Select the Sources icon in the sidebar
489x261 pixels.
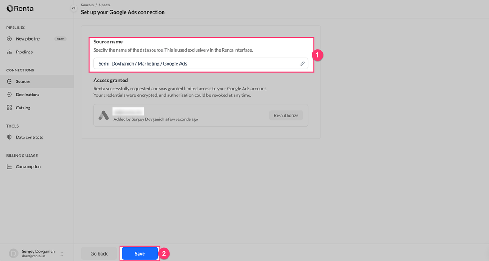click(10, 81)
